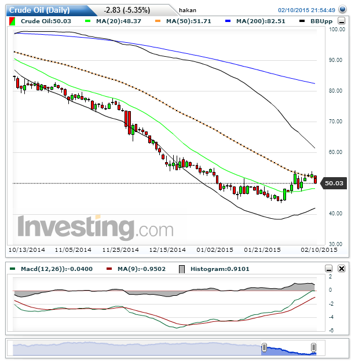This screenshot has width=355, height=363.
Task: Click the gray Histogram legend swatch
Action: coord(182,269)
